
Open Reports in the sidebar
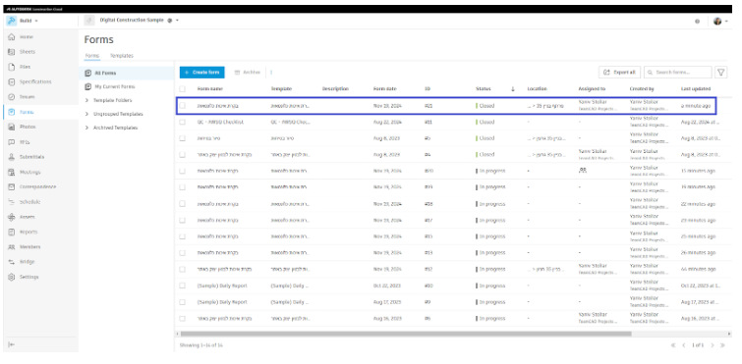tap(29, 232)
